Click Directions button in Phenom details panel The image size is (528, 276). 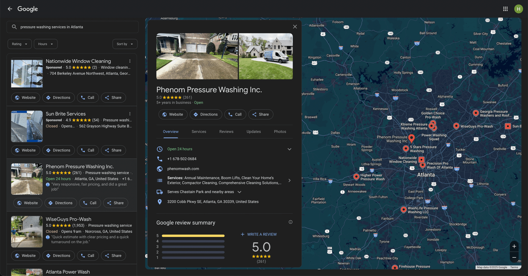[206, 114]
